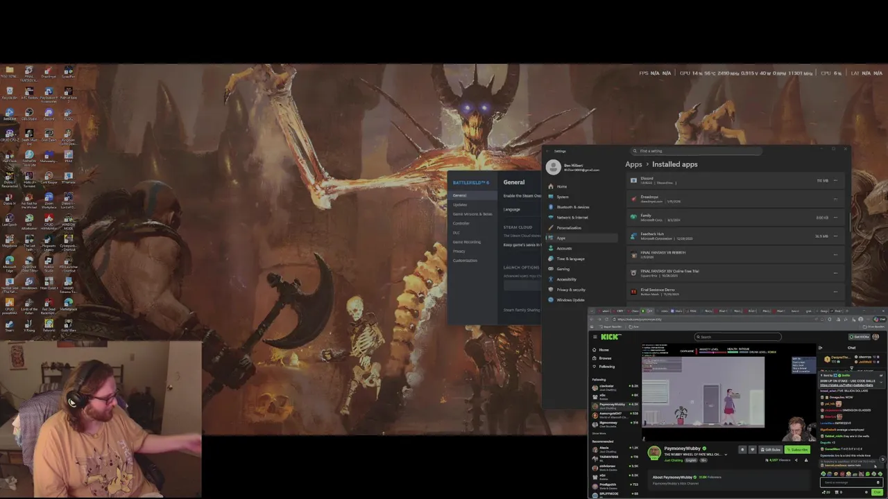The width and height of the screenshot is (888, 499).
Task: Open the System section in Settings
Action: point(581,197)
